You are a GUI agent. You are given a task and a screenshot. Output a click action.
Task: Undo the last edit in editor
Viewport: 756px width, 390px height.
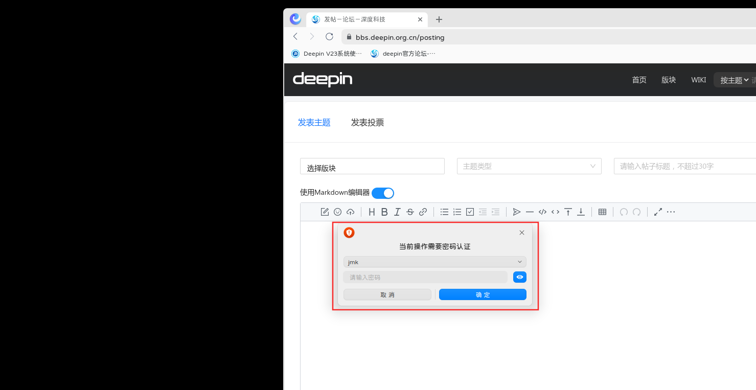624,212
